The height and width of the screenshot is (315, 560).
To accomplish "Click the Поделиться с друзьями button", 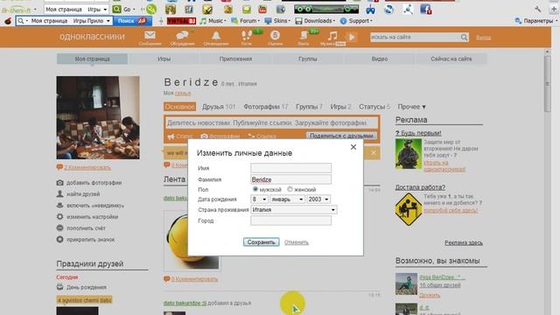I will pos(341,136).
